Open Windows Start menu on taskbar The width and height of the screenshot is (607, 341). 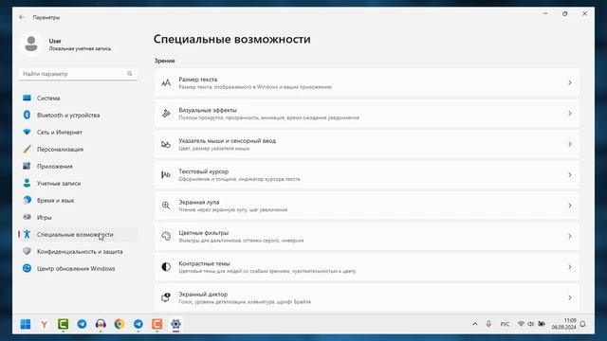[26, 324]
